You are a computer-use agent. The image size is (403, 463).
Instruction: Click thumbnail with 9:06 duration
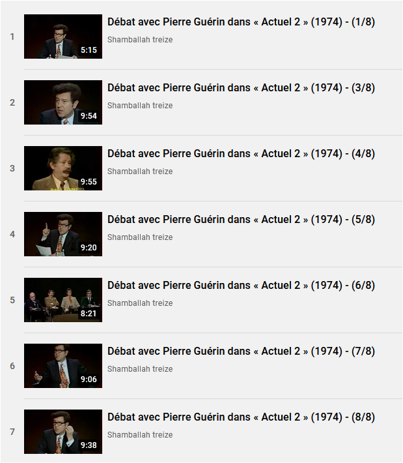coord(63,366)
